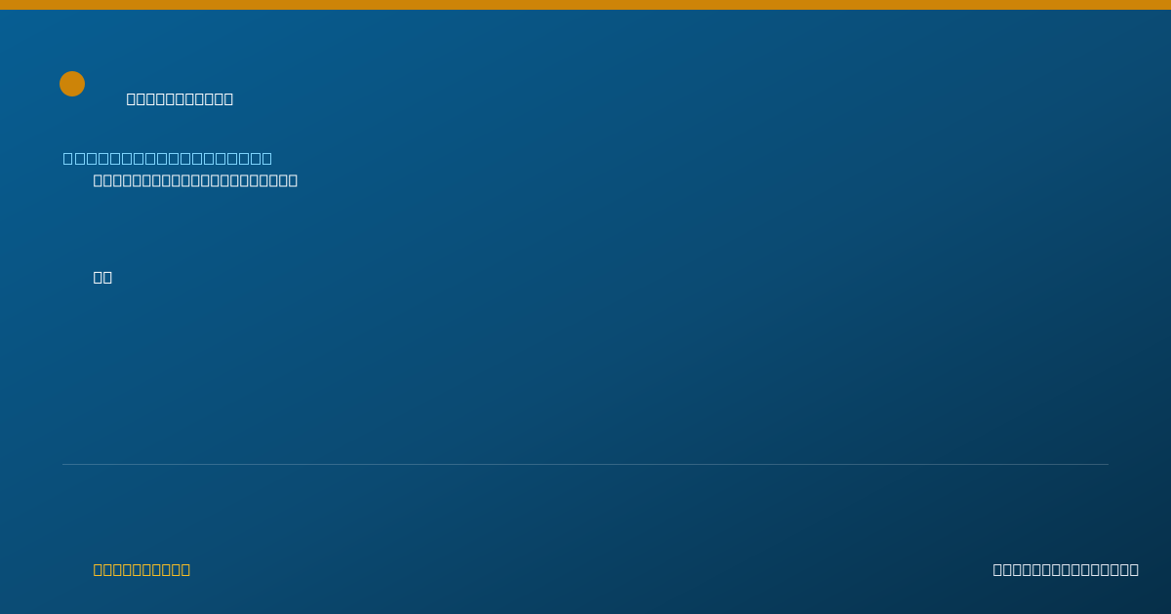Viewport: 1171px width, 614px height.
Task: Click the white subtitle line under the headline
Action: tap(195, 180)
